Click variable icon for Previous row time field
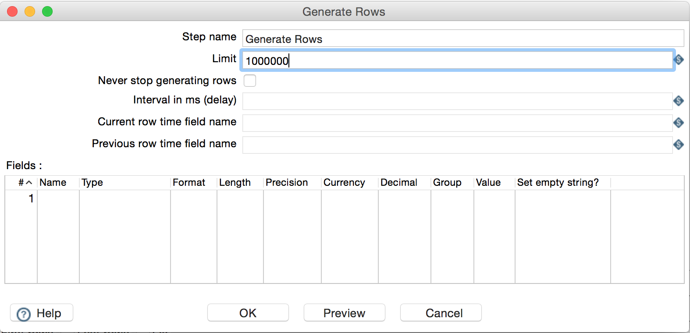The height and width of the screenshot is (333, 690). tap(679, 145)
